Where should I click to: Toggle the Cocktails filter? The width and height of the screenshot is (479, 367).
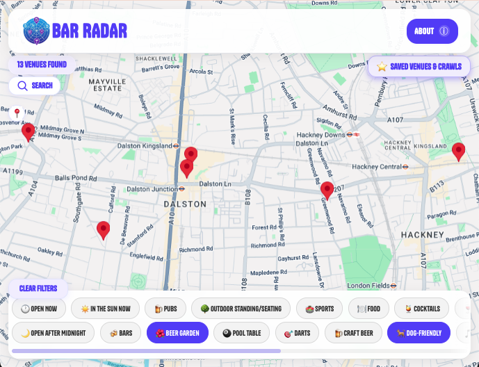click(x=421, y=309)
